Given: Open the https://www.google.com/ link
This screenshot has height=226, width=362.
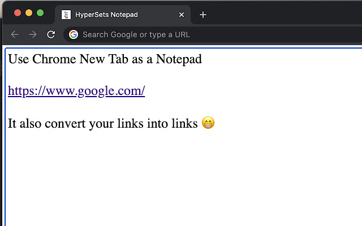Looking at the screenshot, I should pos(76,91).
